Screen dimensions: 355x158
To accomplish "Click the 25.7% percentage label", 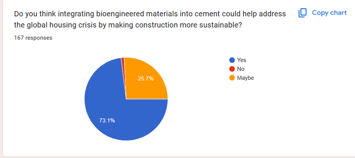I will click(x=145, y=78).
